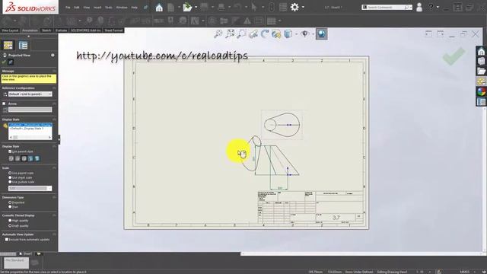Click the Options gear icon
This screenshot has height=274, width=487.
pyautogui.click(x=294, y=7)
